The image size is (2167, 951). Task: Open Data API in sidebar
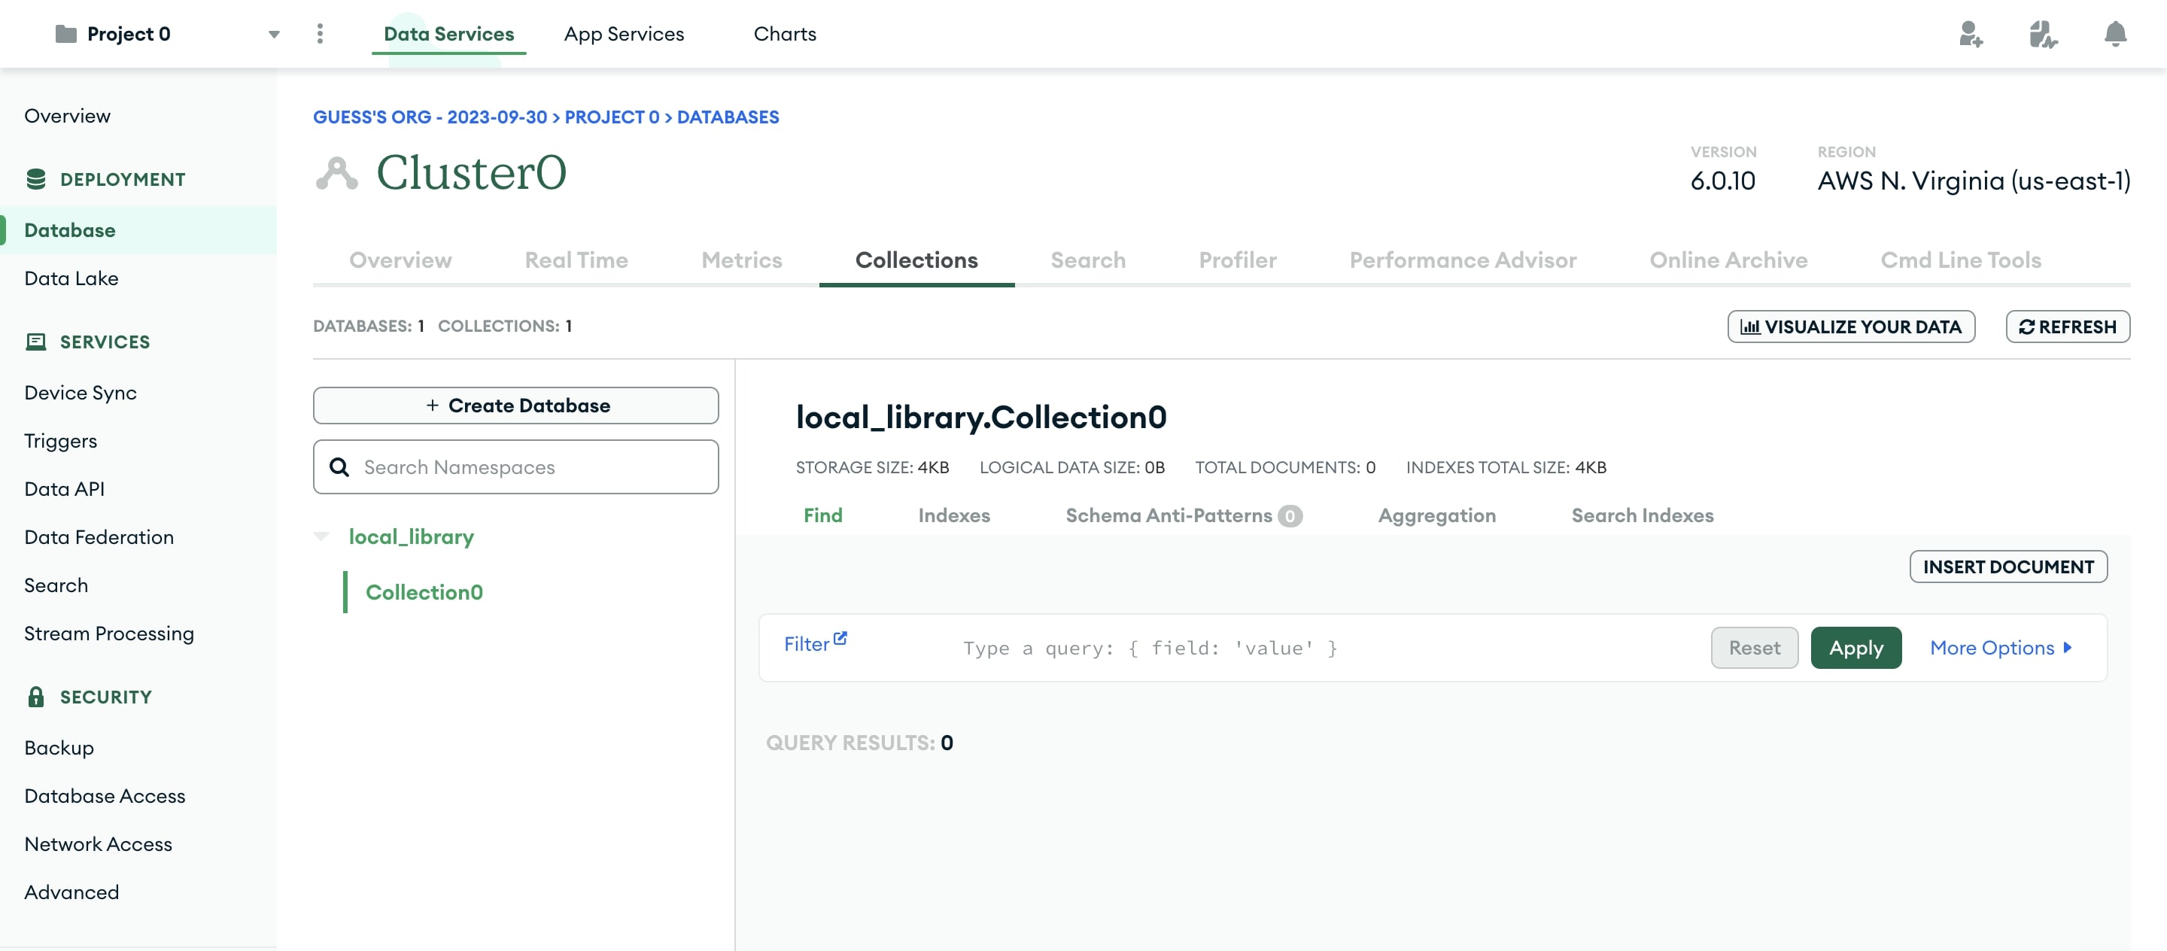(64, 488)
